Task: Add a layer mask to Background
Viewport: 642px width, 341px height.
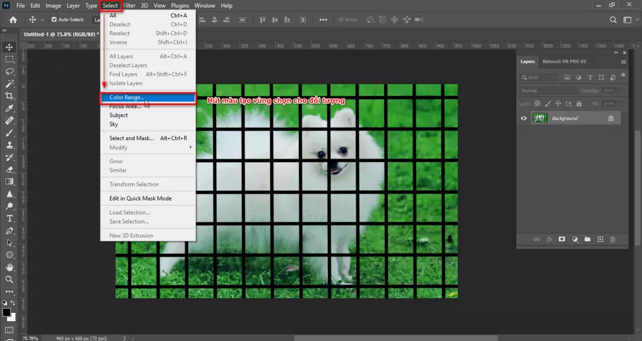Action: 562,240
